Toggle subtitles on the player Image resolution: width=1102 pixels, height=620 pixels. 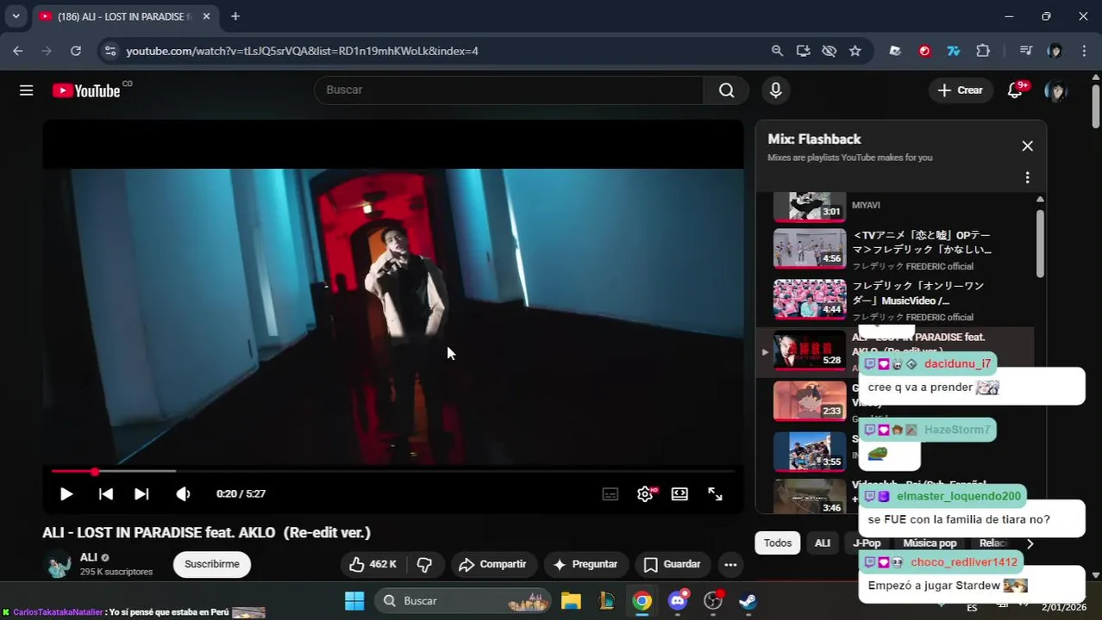[x=610, y=494]
